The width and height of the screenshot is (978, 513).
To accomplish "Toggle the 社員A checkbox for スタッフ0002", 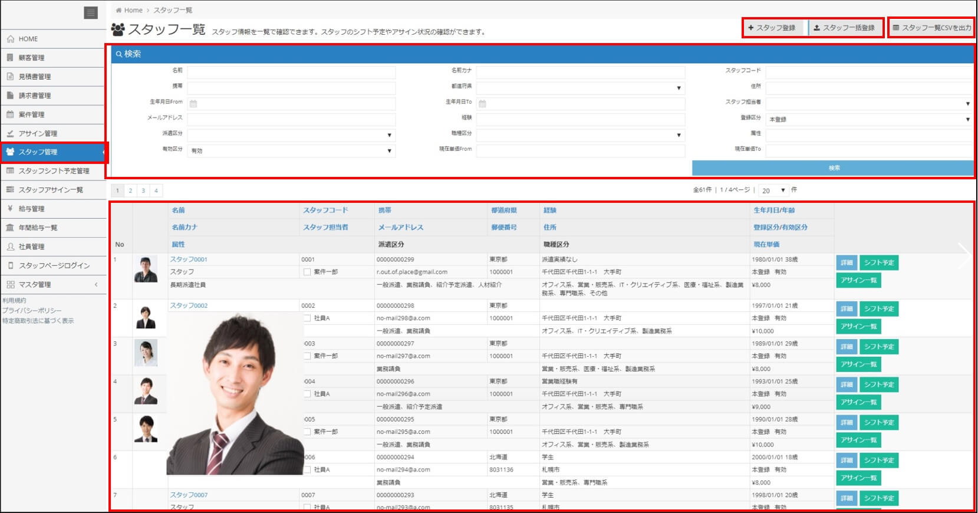I will point(307,318).
